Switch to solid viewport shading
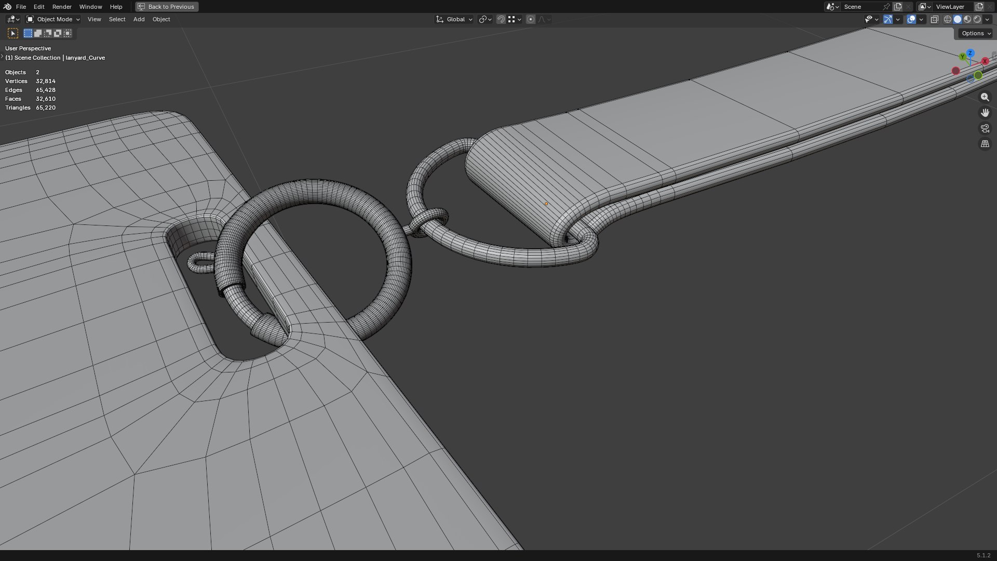The width and height of the screenshot is (997, 561). [x=958, y=19]
